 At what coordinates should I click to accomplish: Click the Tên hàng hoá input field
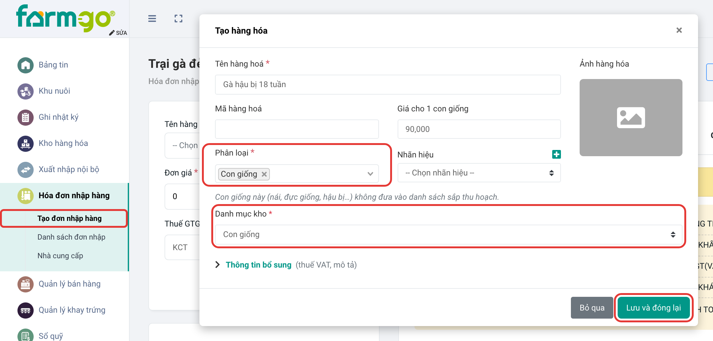pos(388,84)
